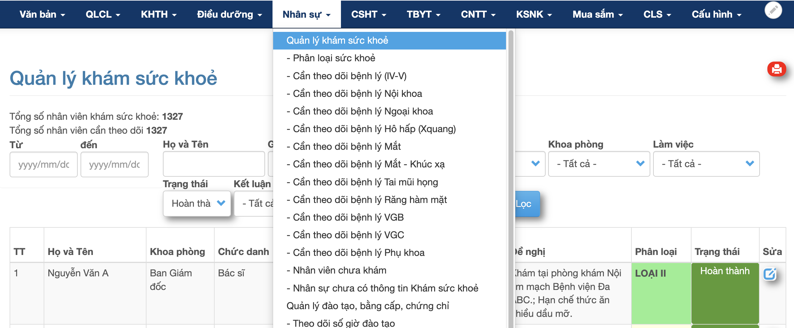
Task: Open the Làm việc dropdown
Action: [706, 164]
